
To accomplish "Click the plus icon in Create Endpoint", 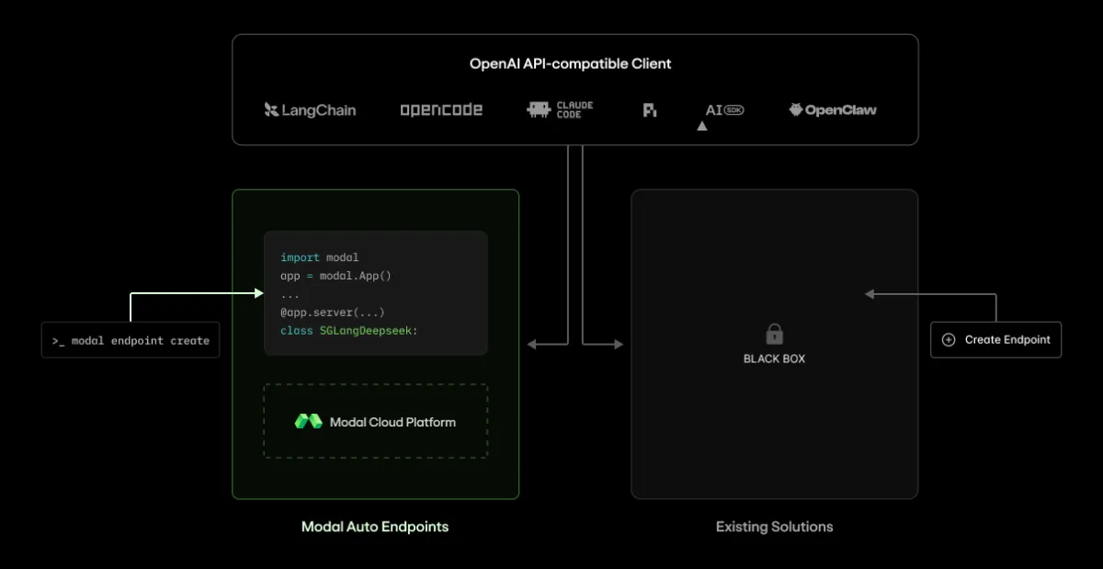I will coord(949,340).
